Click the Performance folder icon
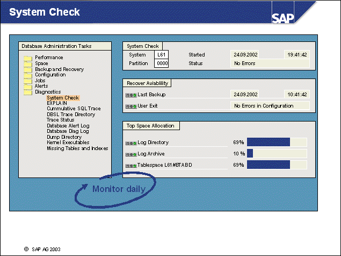 [x=27, y=58]
